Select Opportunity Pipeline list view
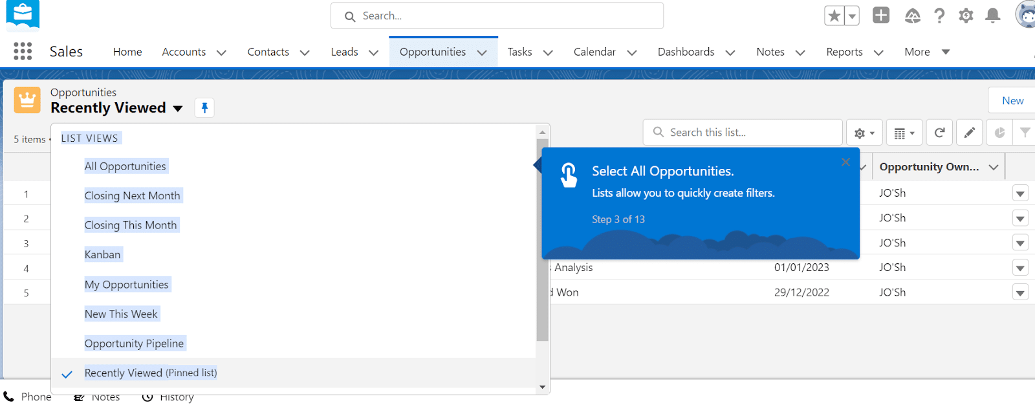The width and height of the screenshot is (1035, 405). coord(134,344)
